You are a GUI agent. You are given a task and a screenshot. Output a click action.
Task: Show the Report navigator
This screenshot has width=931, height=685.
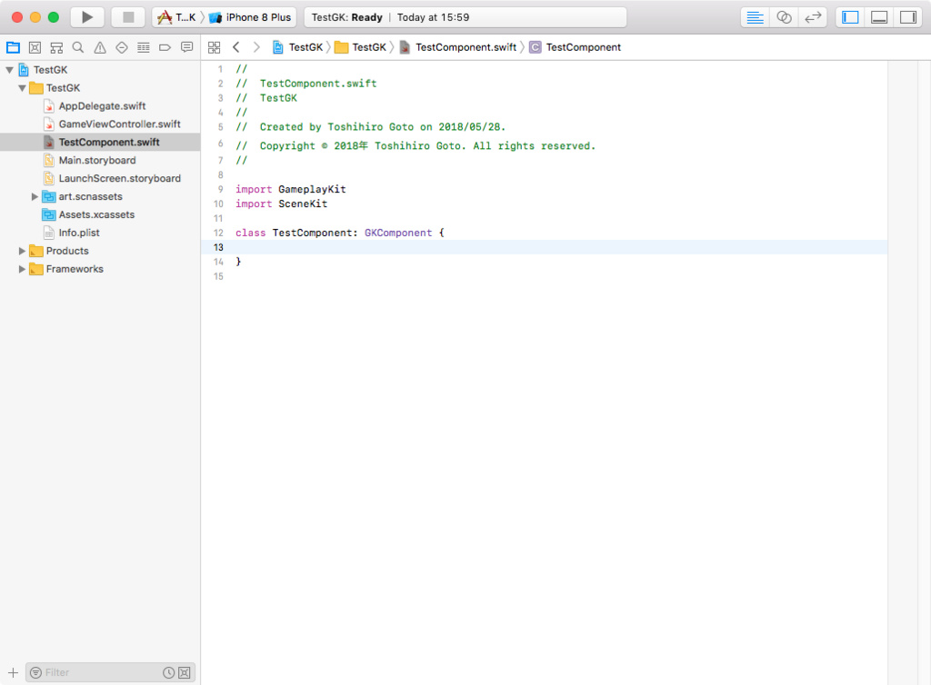[x=187, y=47]
